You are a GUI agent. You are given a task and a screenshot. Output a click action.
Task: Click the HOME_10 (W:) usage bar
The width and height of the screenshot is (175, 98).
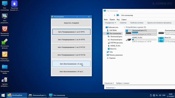coord(144,40)
